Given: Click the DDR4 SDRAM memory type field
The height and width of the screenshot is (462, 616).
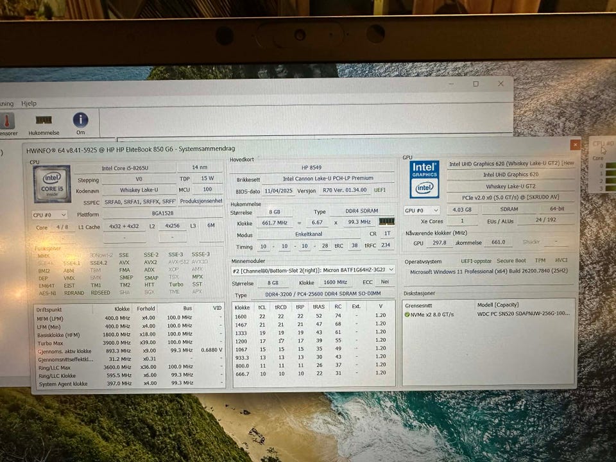Looking at the screenshot, I should tap(362, 211).
